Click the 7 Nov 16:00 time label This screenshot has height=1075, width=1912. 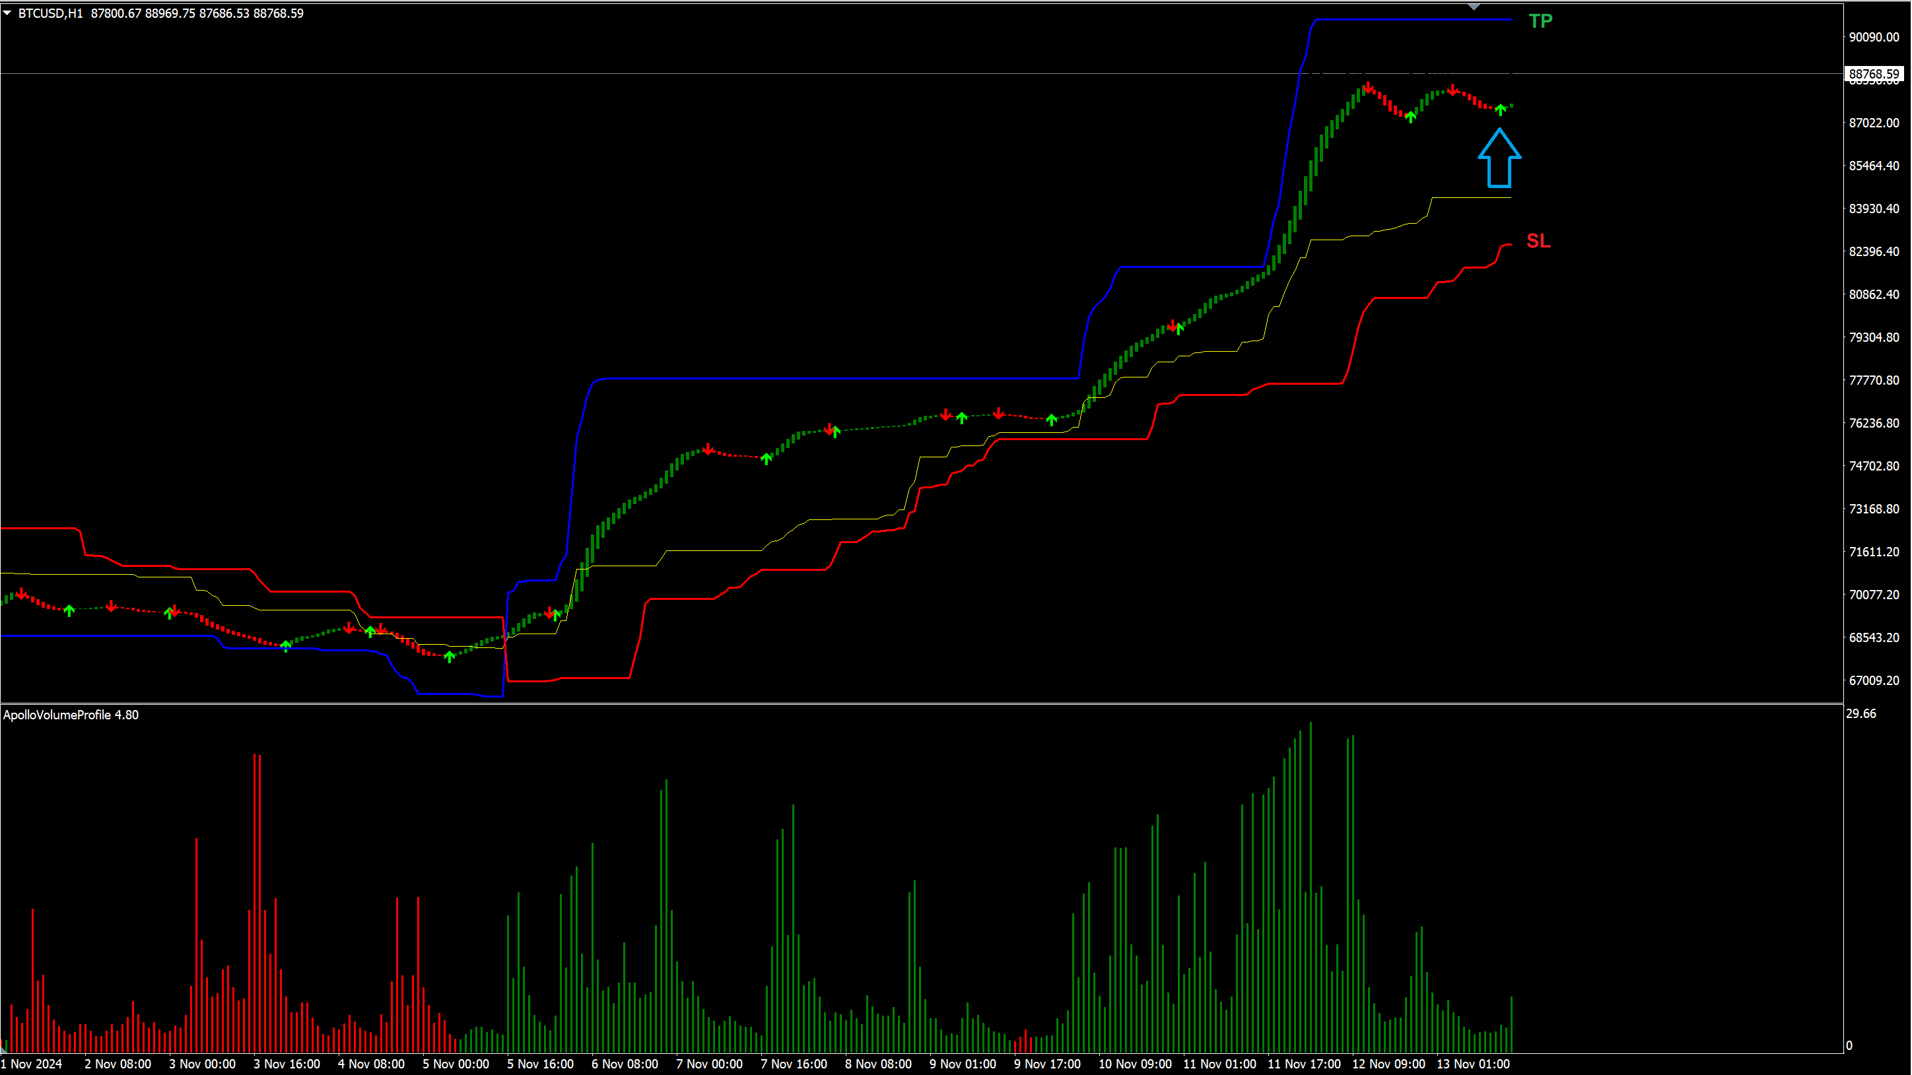(795, 1064)
